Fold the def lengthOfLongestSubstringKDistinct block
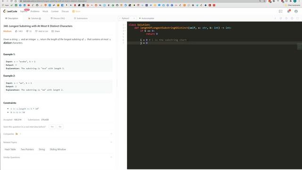Screen dimensions: 302x170 click(x=126, y=28)
